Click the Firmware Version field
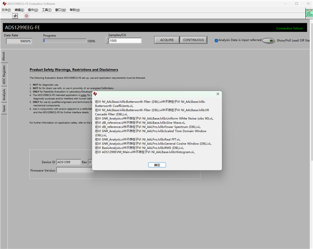This screenshot has width=313, height=249. pos(75,170)
